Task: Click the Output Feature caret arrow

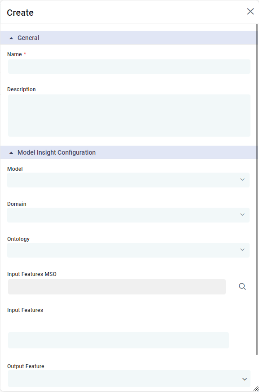Action: click(245, 379)
